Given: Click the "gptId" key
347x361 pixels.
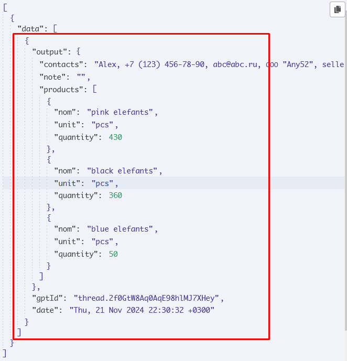Looking at the screenshot, I should point(47,298).
